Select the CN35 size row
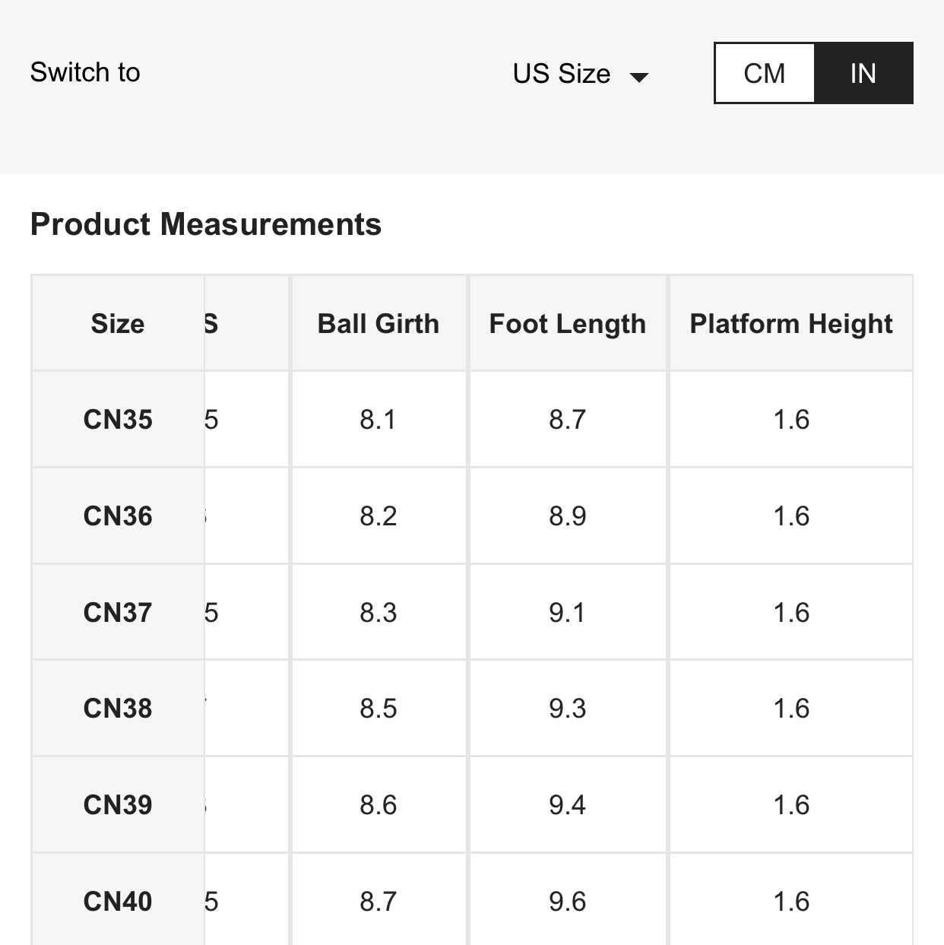 coord(117,419)
